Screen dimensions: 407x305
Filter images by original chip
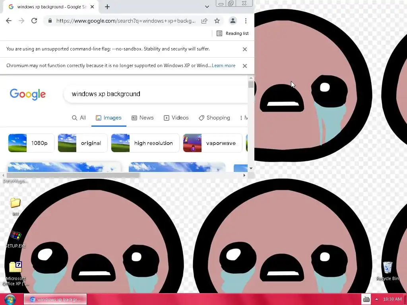tap(83, 143)
